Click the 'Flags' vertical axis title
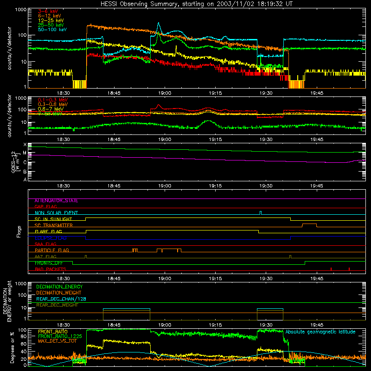Screen dimensions: 371x371 pyautogui.click(x=19, y=232)
